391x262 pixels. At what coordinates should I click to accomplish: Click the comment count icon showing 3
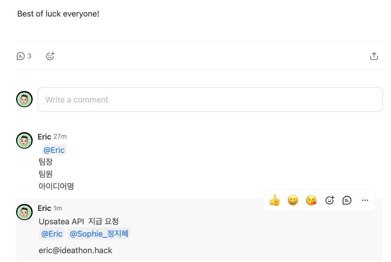(x=21, y=56)
